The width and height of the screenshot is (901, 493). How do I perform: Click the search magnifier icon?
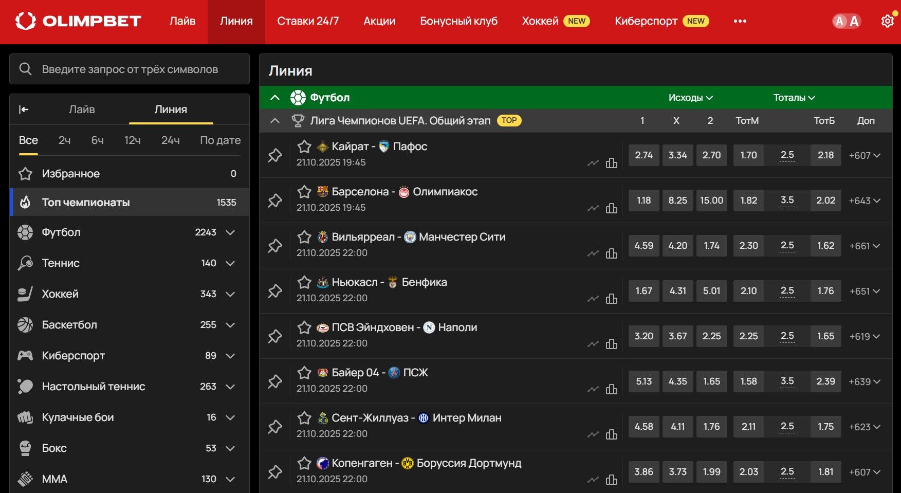(x=26, y=69)
